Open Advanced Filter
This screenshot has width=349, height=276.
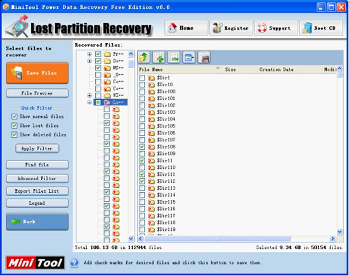(37, 178)
